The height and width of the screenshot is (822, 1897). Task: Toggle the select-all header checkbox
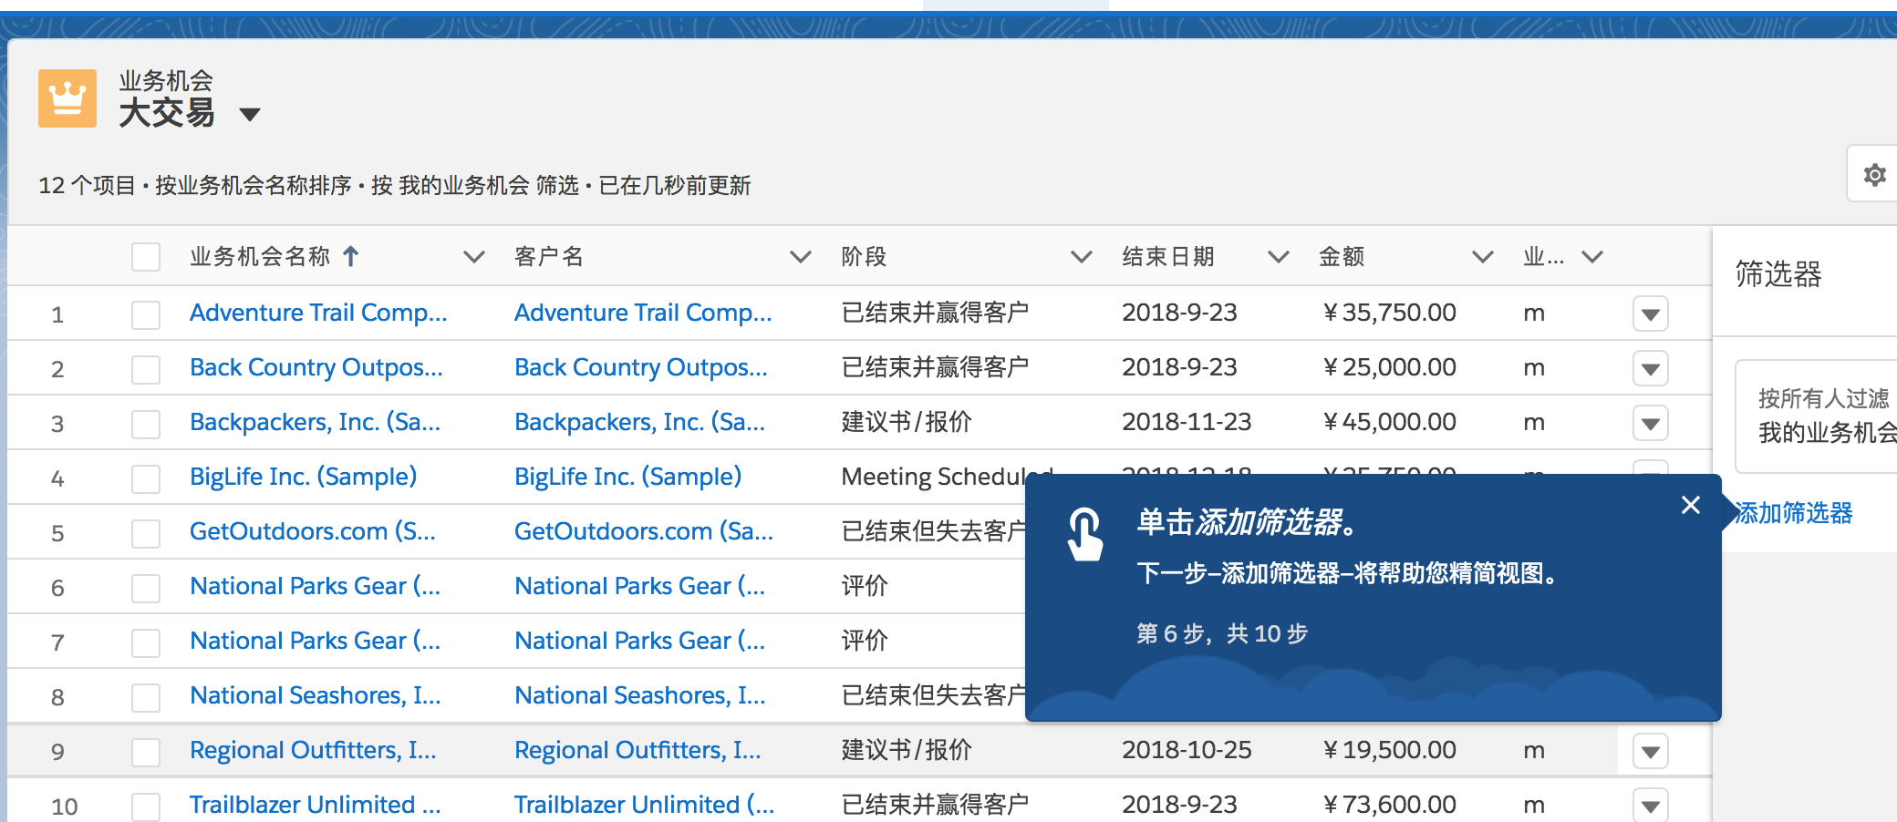pyautogui.click(x=146, y=257)
